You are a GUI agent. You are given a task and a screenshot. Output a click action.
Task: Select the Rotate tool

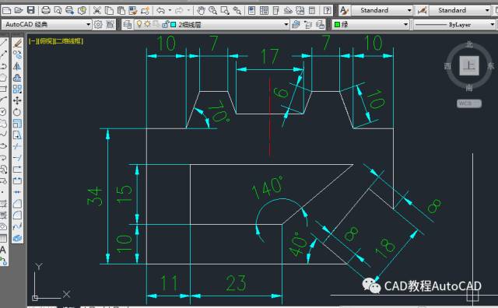tap(17, 112)
